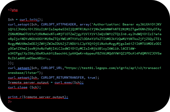Screen dimensions: 170x112
Task: Click the token line starting ZGNkMDNmOTU5
Action: (85, 34)
